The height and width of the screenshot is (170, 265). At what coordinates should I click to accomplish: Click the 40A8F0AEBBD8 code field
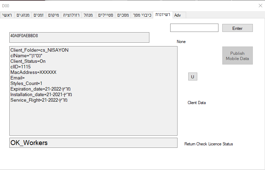[x=79, y=37]
